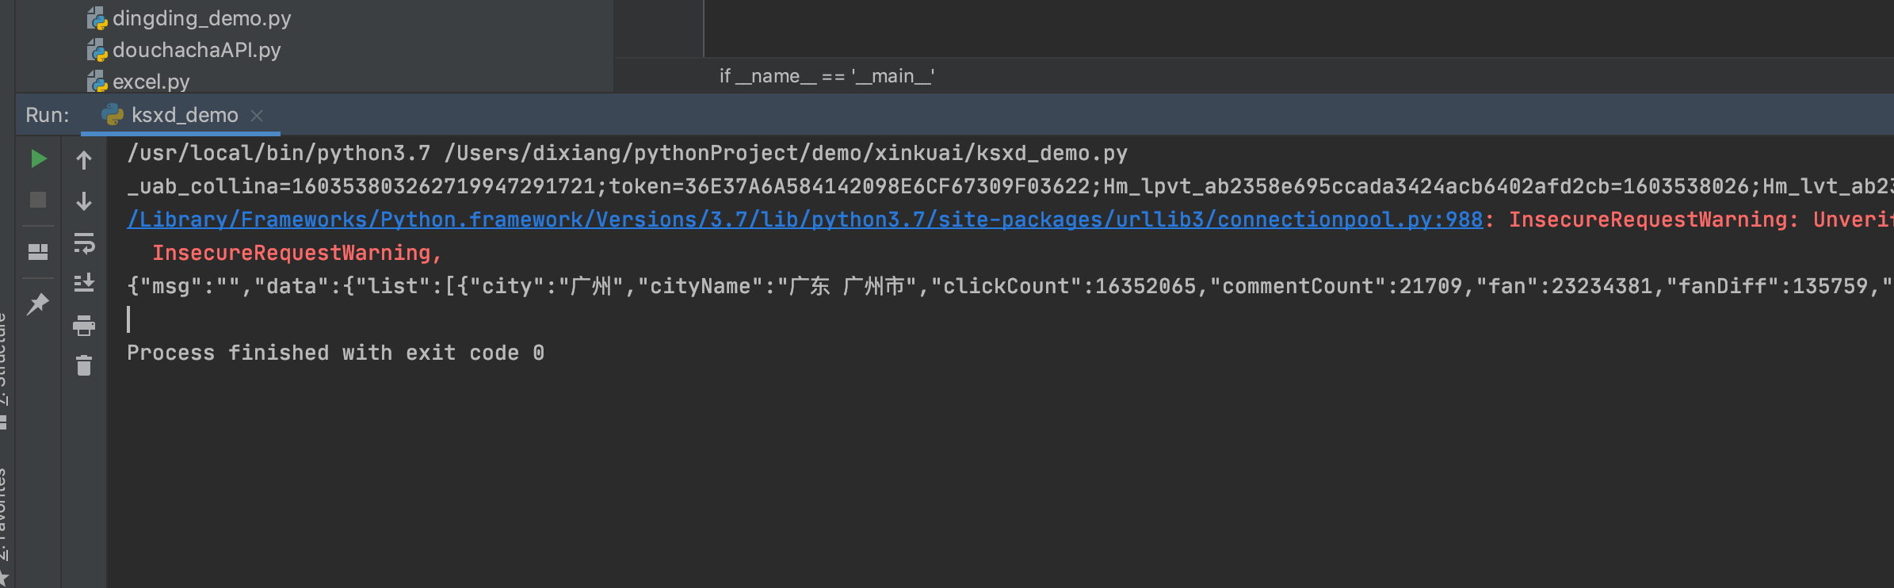This screenshot has height=588, width=1894.
Task: Toggle Soft-Wrap in Run console
Action: (x=84, y=242)
